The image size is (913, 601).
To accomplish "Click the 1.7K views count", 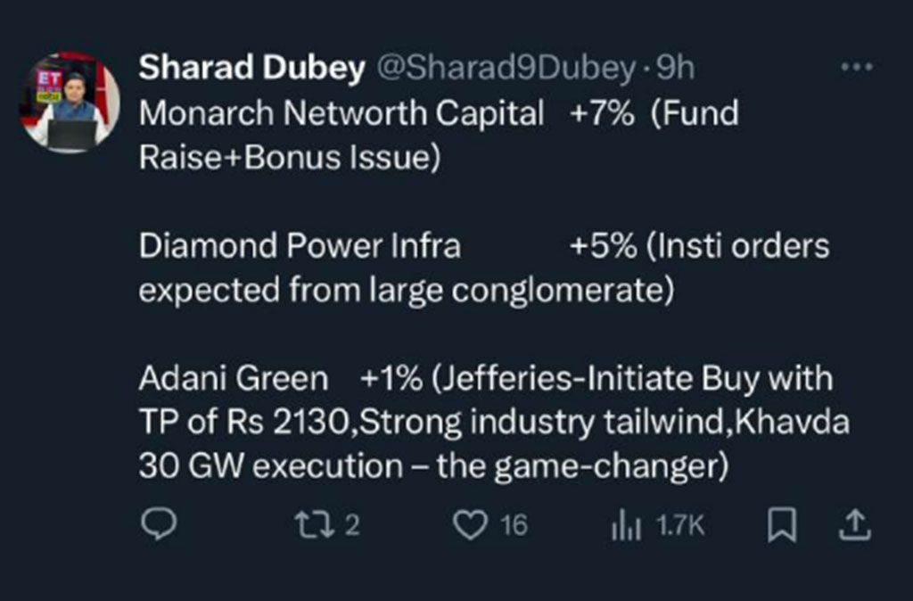I will click(x=680, y=526).
